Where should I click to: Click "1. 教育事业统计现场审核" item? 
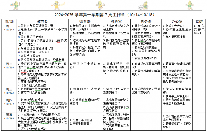coord(177,65)
